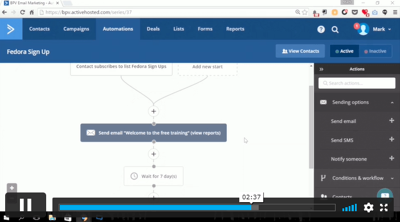Image resolution: width=400 pixels, height=222 pixels.
Task: Click the search magnifier icon in header
Action: tap(335, 30)
